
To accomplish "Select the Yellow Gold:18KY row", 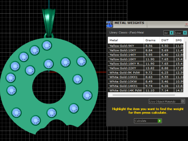I will [x=146, y=59].
